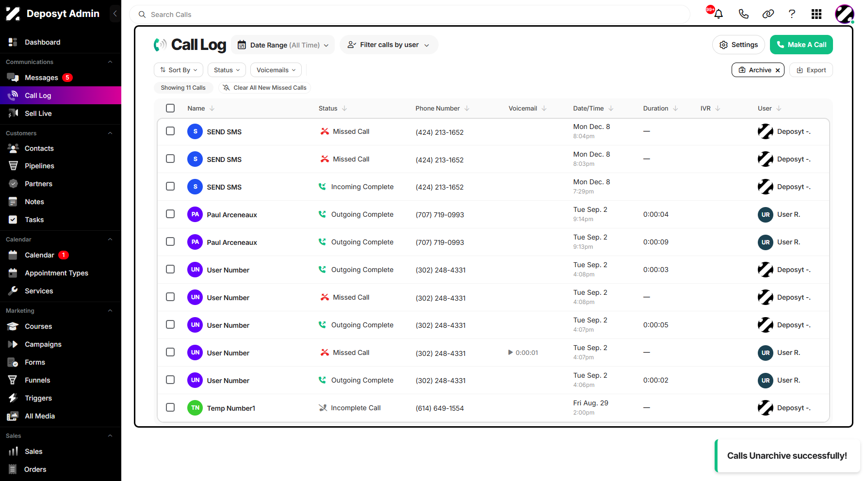Open the Sort By dropdown
Viewport: 866px width, 481px height.
coord(179,70)
